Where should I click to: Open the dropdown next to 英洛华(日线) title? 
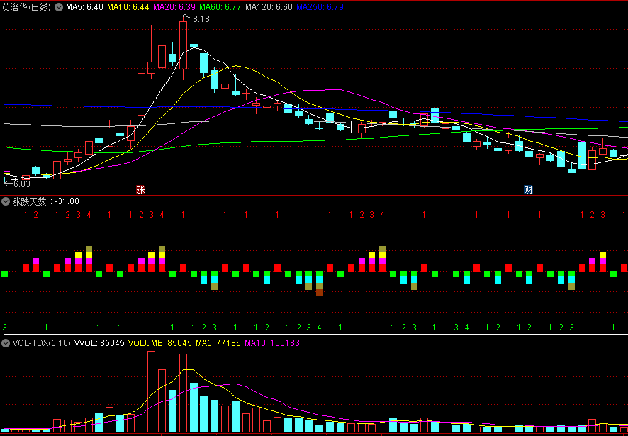58,7
